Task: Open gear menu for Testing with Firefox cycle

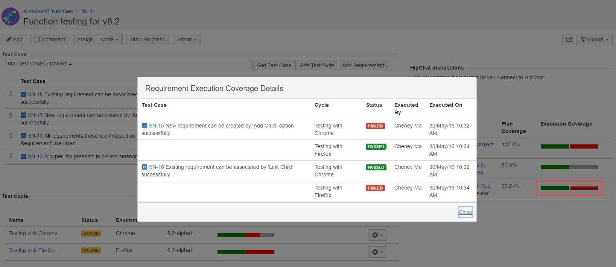Action: pyautogui.click(x=377, y=252)
